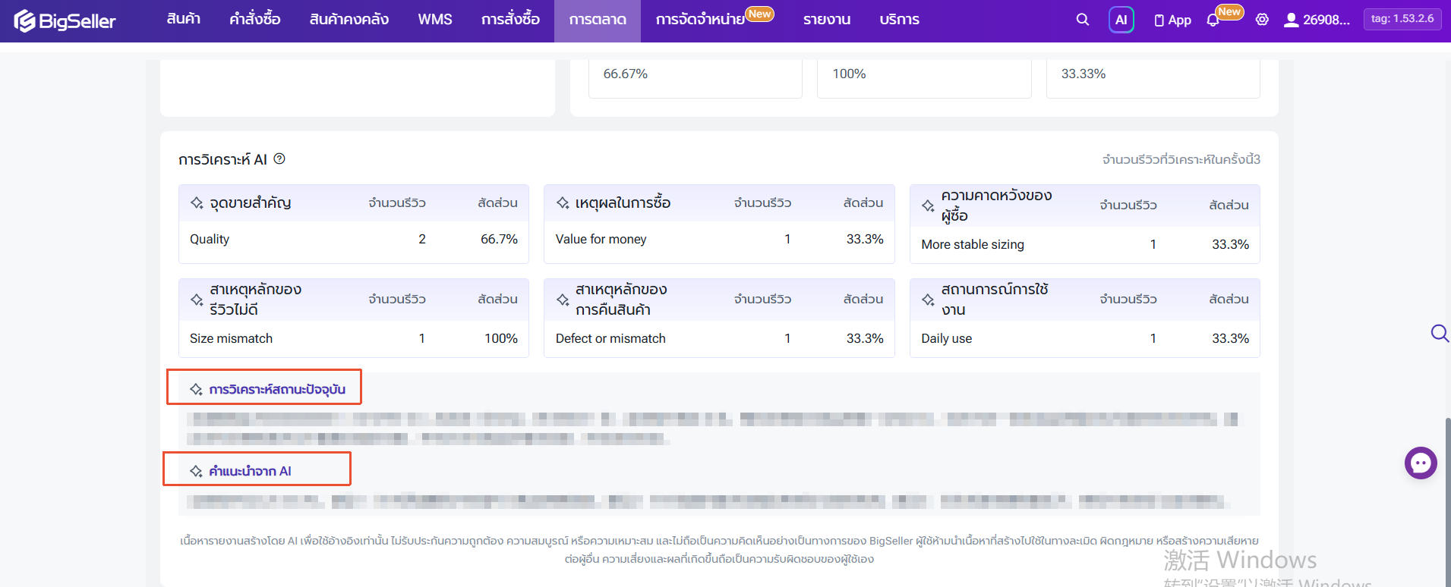Open settings with the gear icon
Image resolution: width=1451 pixels, height=587 pixels.
click(x=1262, y=20)
